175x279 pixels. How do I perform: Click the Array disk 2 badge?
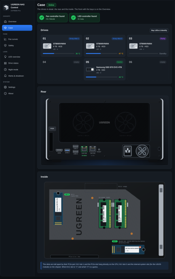click(x=117, y=39)
